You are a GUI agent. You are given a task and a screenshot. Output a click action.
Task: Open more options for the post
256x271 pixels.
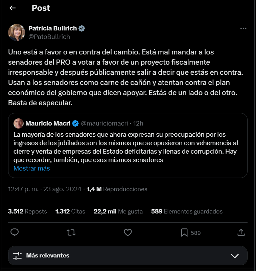tap(243, 28)
